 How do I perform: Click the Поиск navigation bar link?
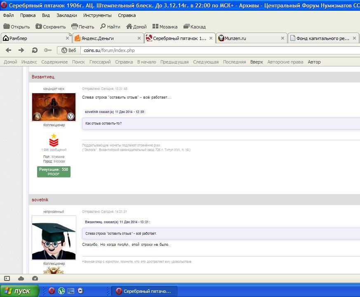tap(78, 62)
